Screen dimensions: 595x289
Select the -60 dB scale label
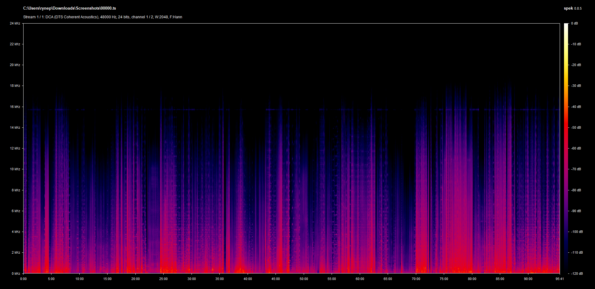click(x=576, y=148)
